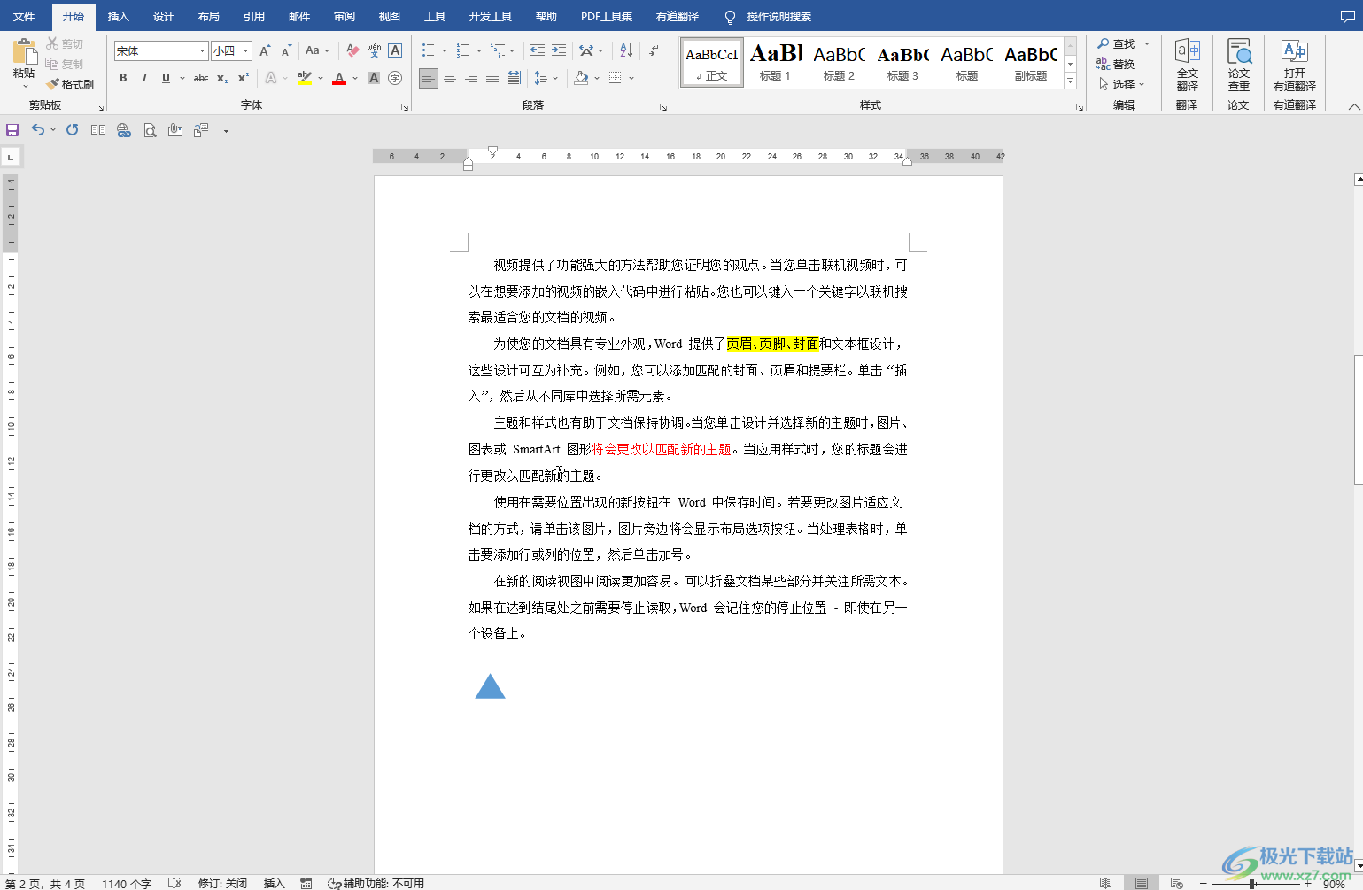Apply the character border icon
The height and width of the screenshot is (890, 1363).
pyautogui.click(x=395, y=50)
